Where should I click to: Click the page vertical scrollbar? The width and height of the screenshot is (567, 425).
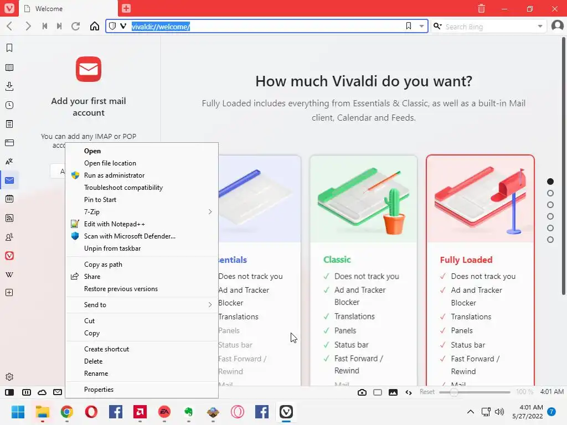pos(563,166)
